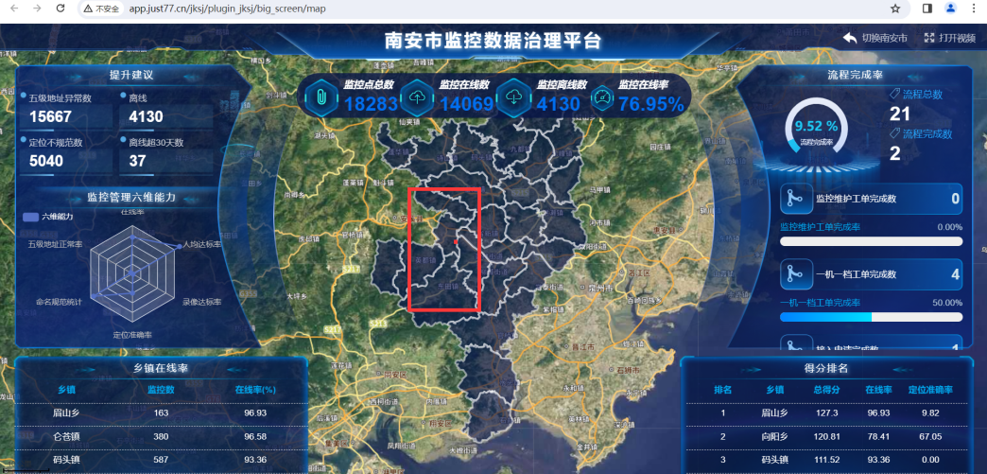Click the 定位不规范数 value 5040
Screen dimensions: 987x474
click(46, 162)
